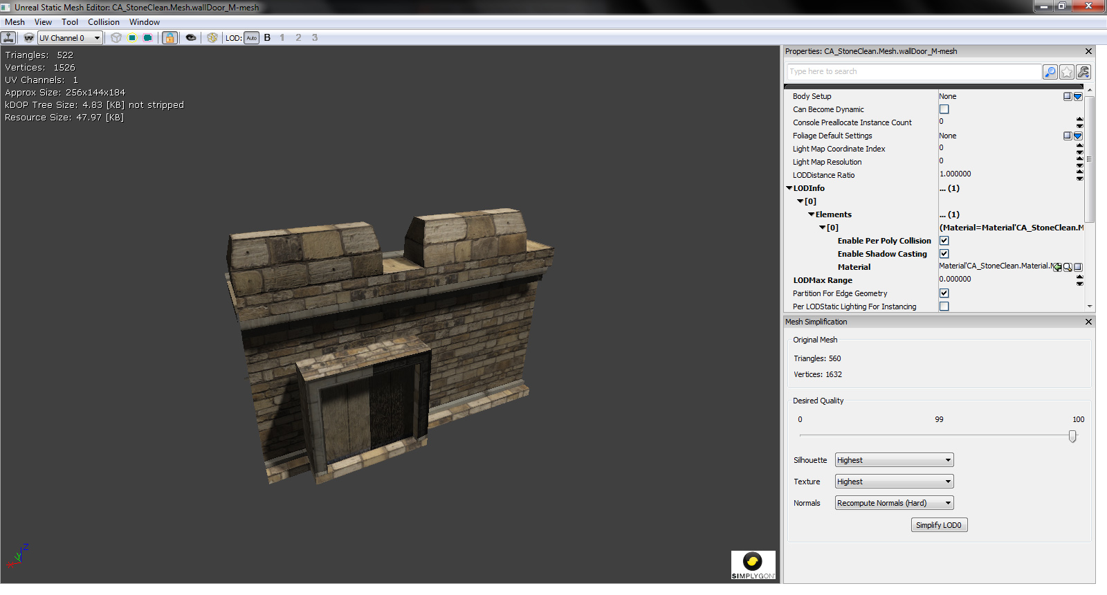
Task: Click the Simplify LOD0 button
Action: [939, 525]
